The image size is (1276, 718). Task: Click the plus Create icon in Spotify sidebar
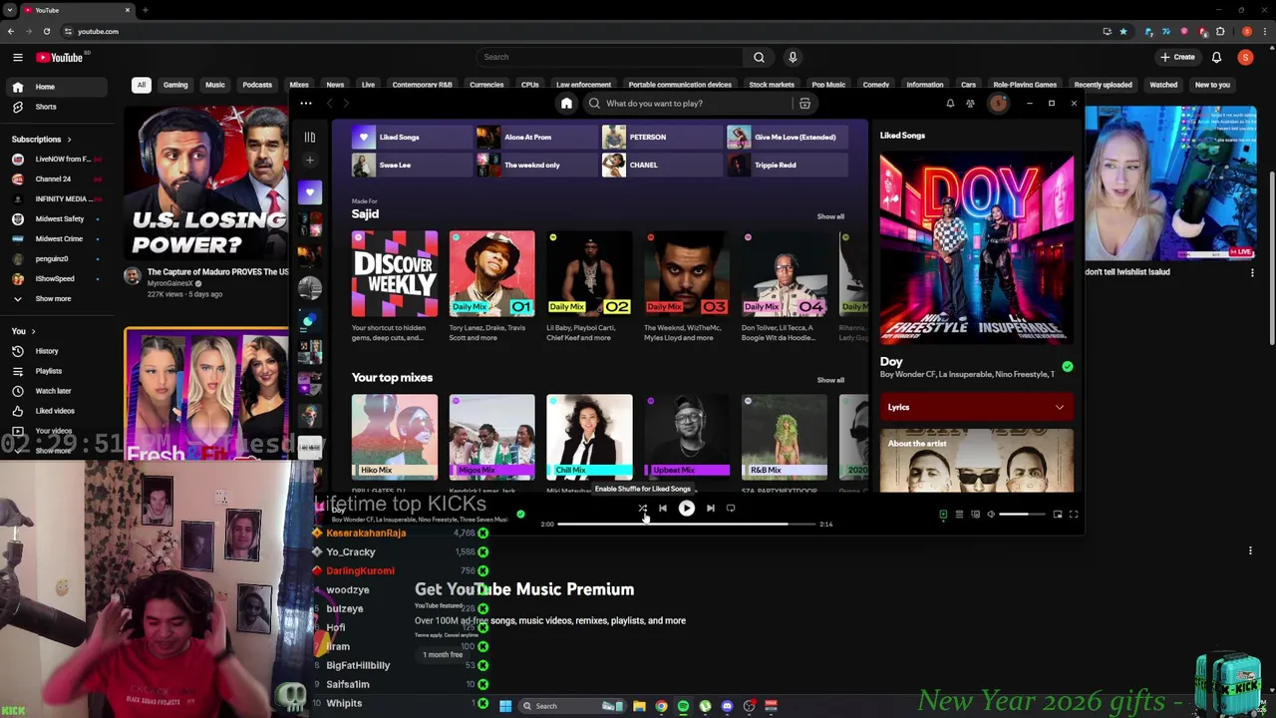pos(309,160)
